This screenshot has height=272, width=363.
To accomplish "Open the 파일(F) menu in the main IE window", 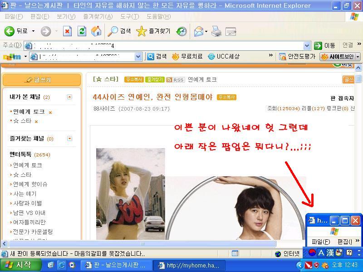I will coord(14,17).
